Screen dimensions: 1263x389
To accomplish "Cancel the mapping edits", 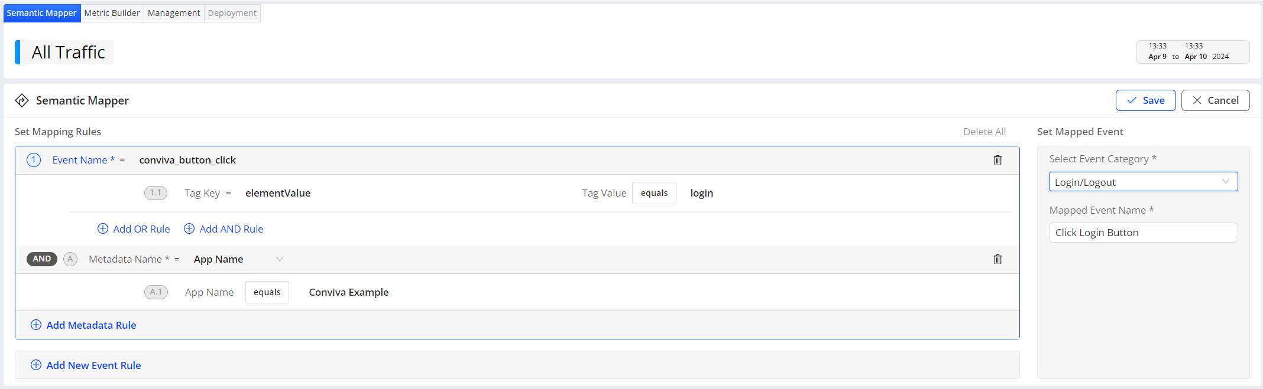I will point(1215,100).
